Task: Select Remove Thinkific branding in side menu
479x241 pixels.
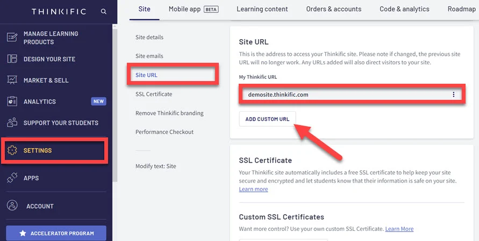Action: (169, 113)
